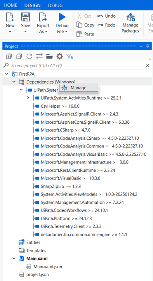The height and width of the screenshot is (281, 153).
Task: Collapse the Dependencies (Windows) node
Action: (x=14, y=82)
